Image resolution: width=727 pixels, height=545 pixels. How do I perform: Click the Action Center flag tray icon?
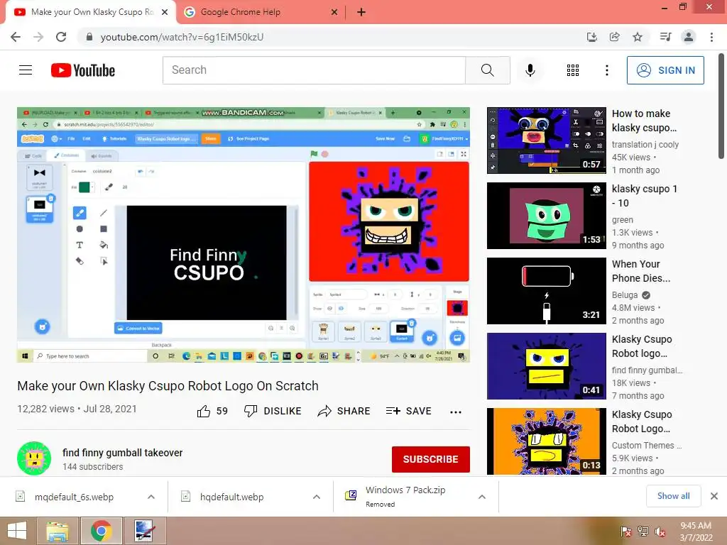point(625,532)
